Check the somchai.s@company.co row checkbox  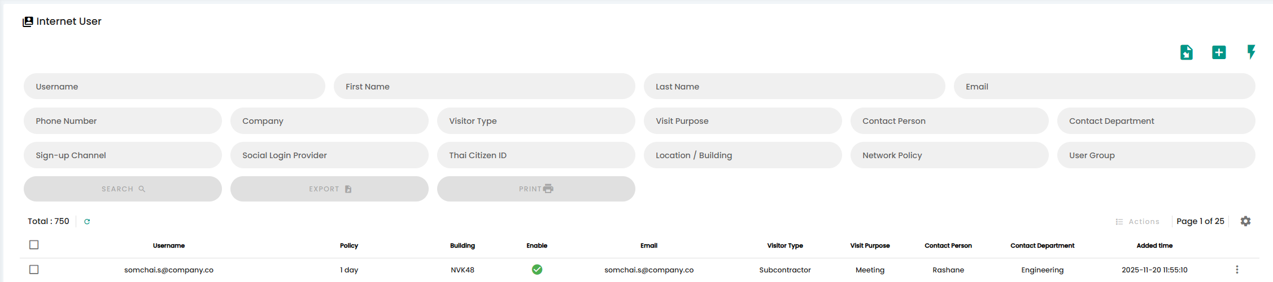34,270
